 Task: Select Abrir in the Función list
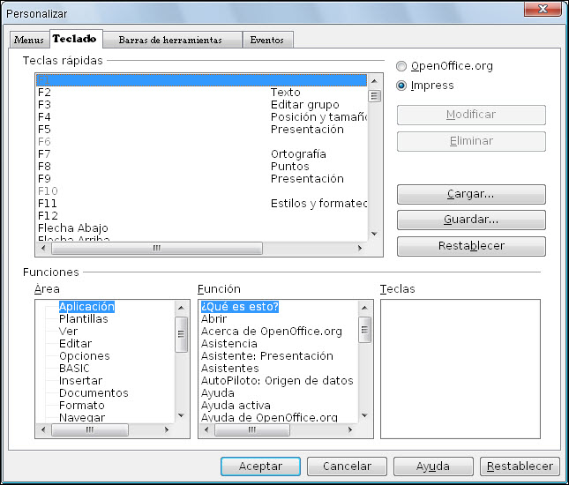[214, 319]
